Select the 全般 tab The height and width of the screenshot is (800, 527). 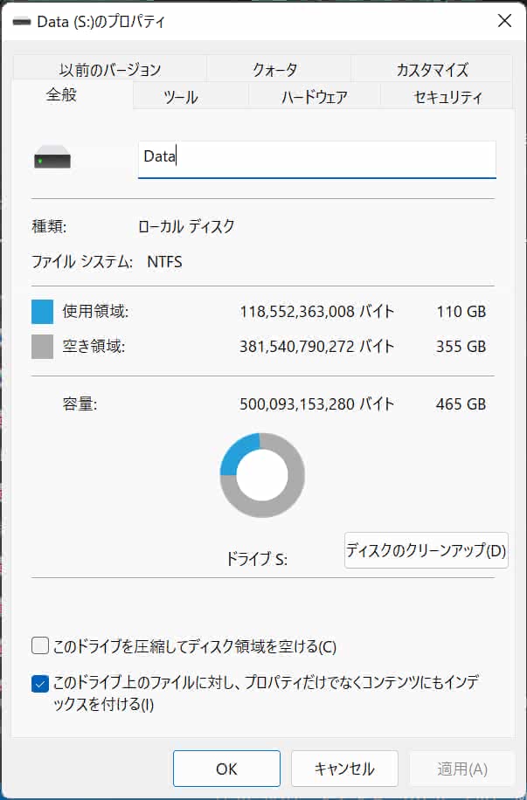tap(61, 95)
